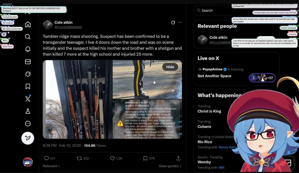Screen dimensions: 299x173
Task: Bookmark the post showing 279 saves
Action: (x=149, y=158)
